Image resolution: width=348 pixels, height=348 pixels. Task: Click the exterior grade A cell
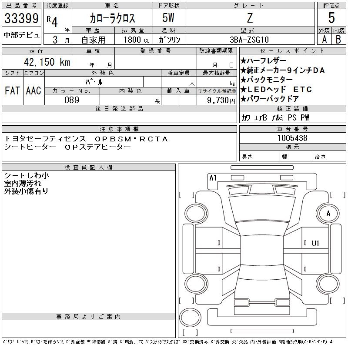(324, 40)
